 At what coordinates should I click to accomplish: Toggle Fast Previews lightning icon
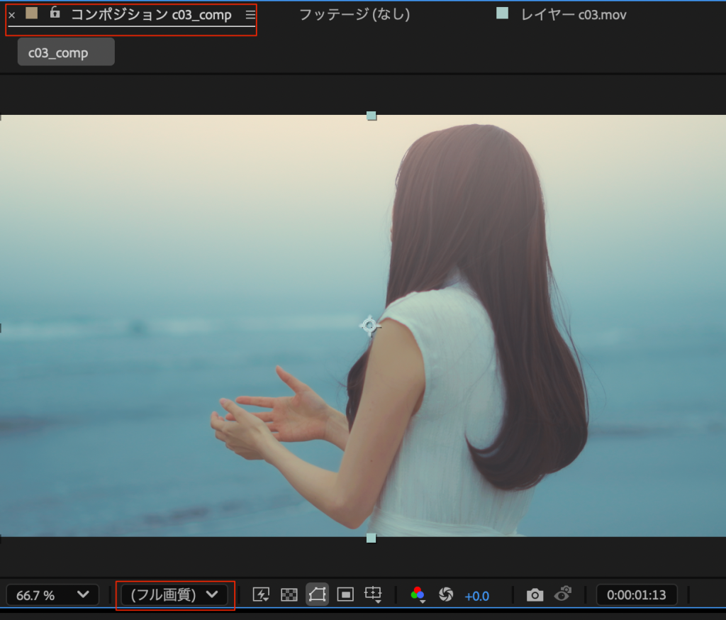tap(261, 594)
